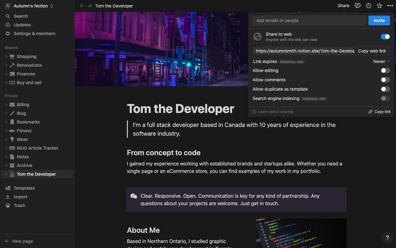Click the Archive box page icon
The height and width of the screenshot is (248, 396).
pos(12,165)
